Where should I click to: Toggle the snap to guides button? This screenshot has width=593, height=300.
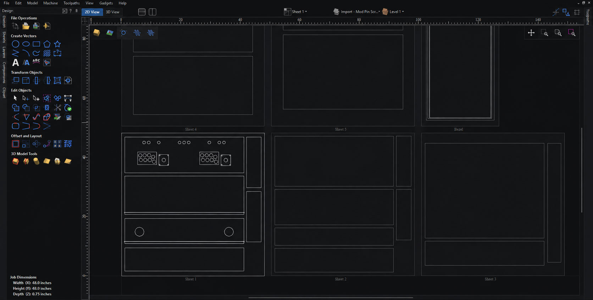(556, 12)
